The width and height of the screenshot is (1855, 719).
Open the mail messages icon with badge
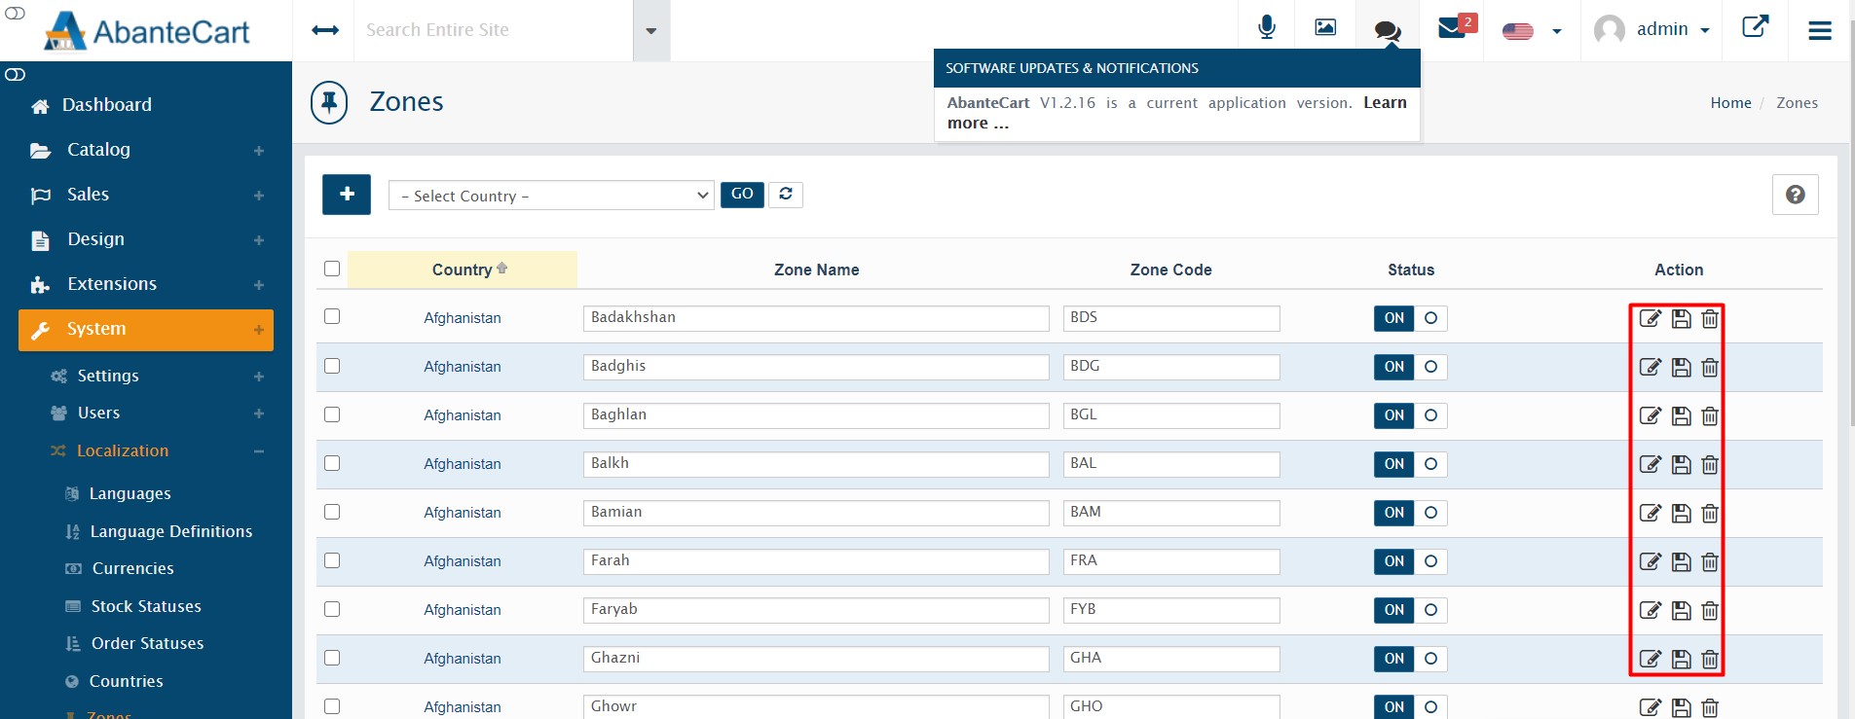point(1452,28)
